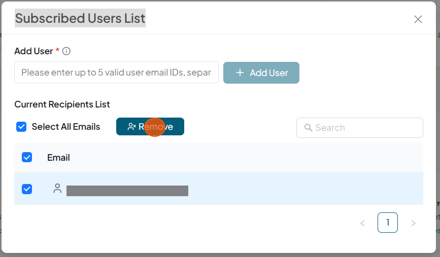This screenshot has width=440, height=257.
Task: Toggle the Email column header checkbox
Action: pos(27,157)
